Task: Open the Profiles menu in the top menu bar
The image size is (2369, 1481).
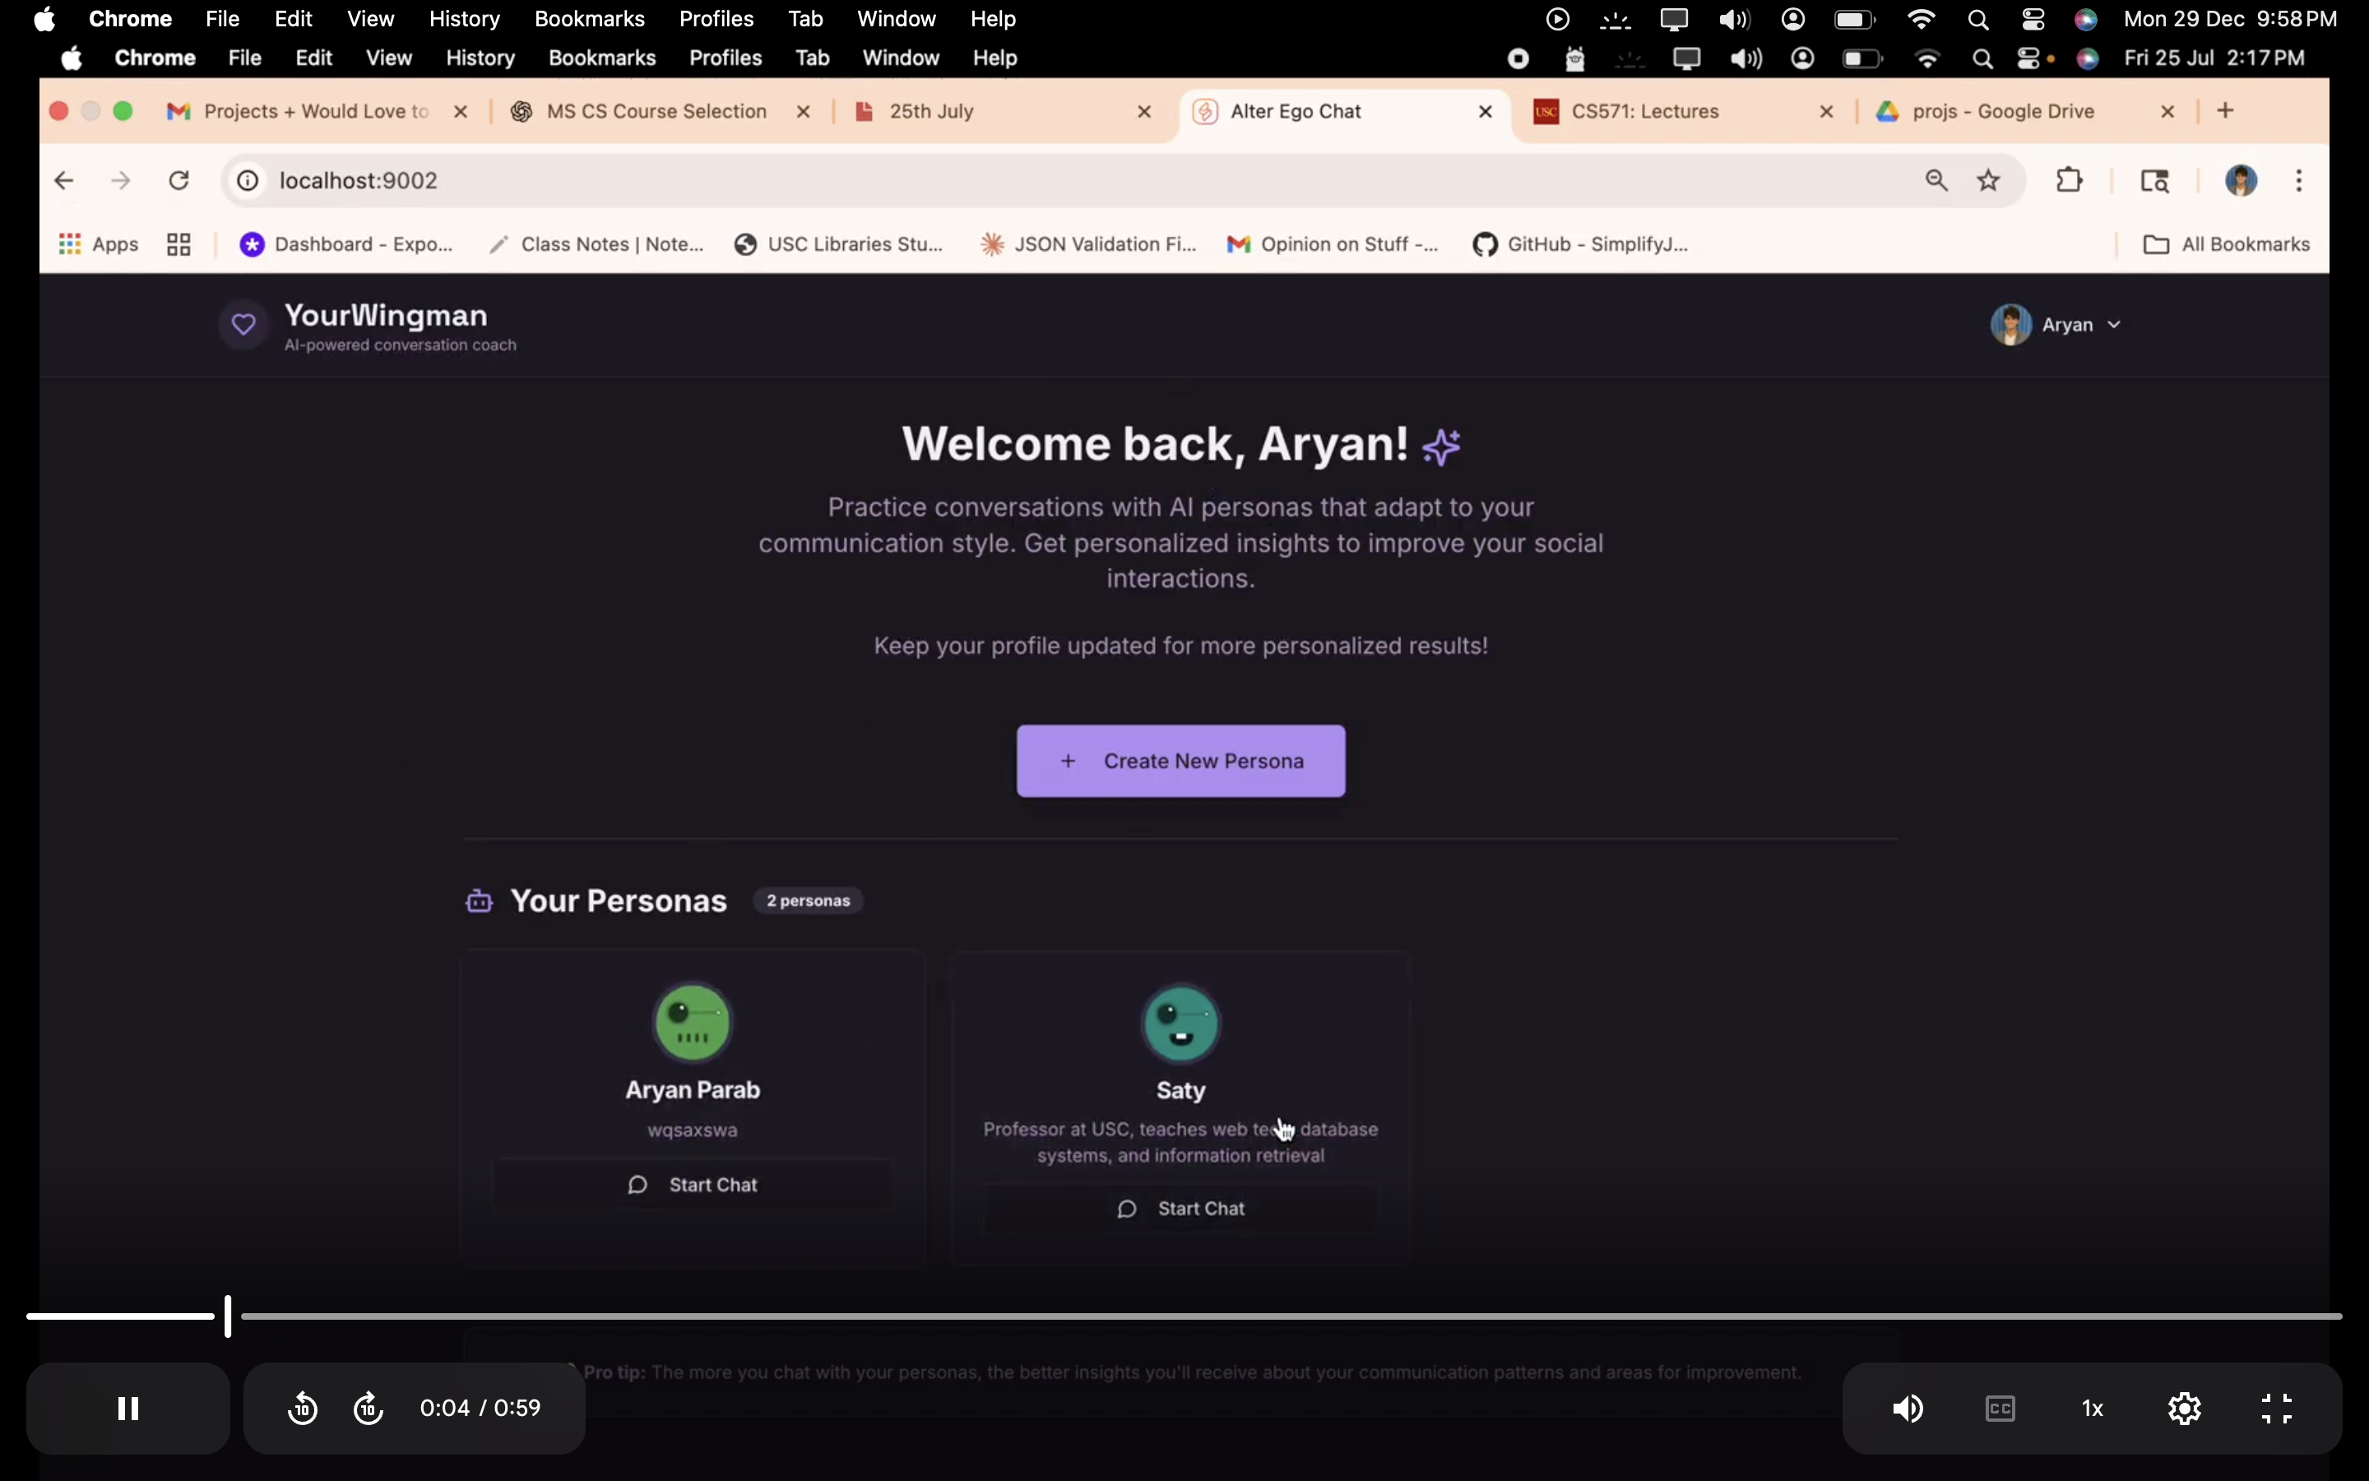Action: pyautogui.click(x=716, y=19)
